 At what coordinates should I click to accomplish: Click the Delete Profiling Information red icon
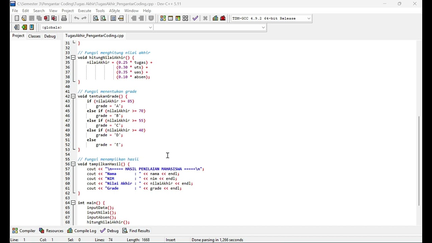223,18
